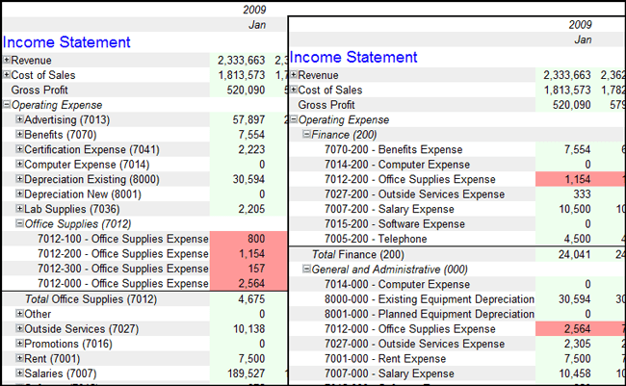Select 7012-300 Office Supplies Expense row
The height and width of the screenshot is (386, 626).
(123, 269)
